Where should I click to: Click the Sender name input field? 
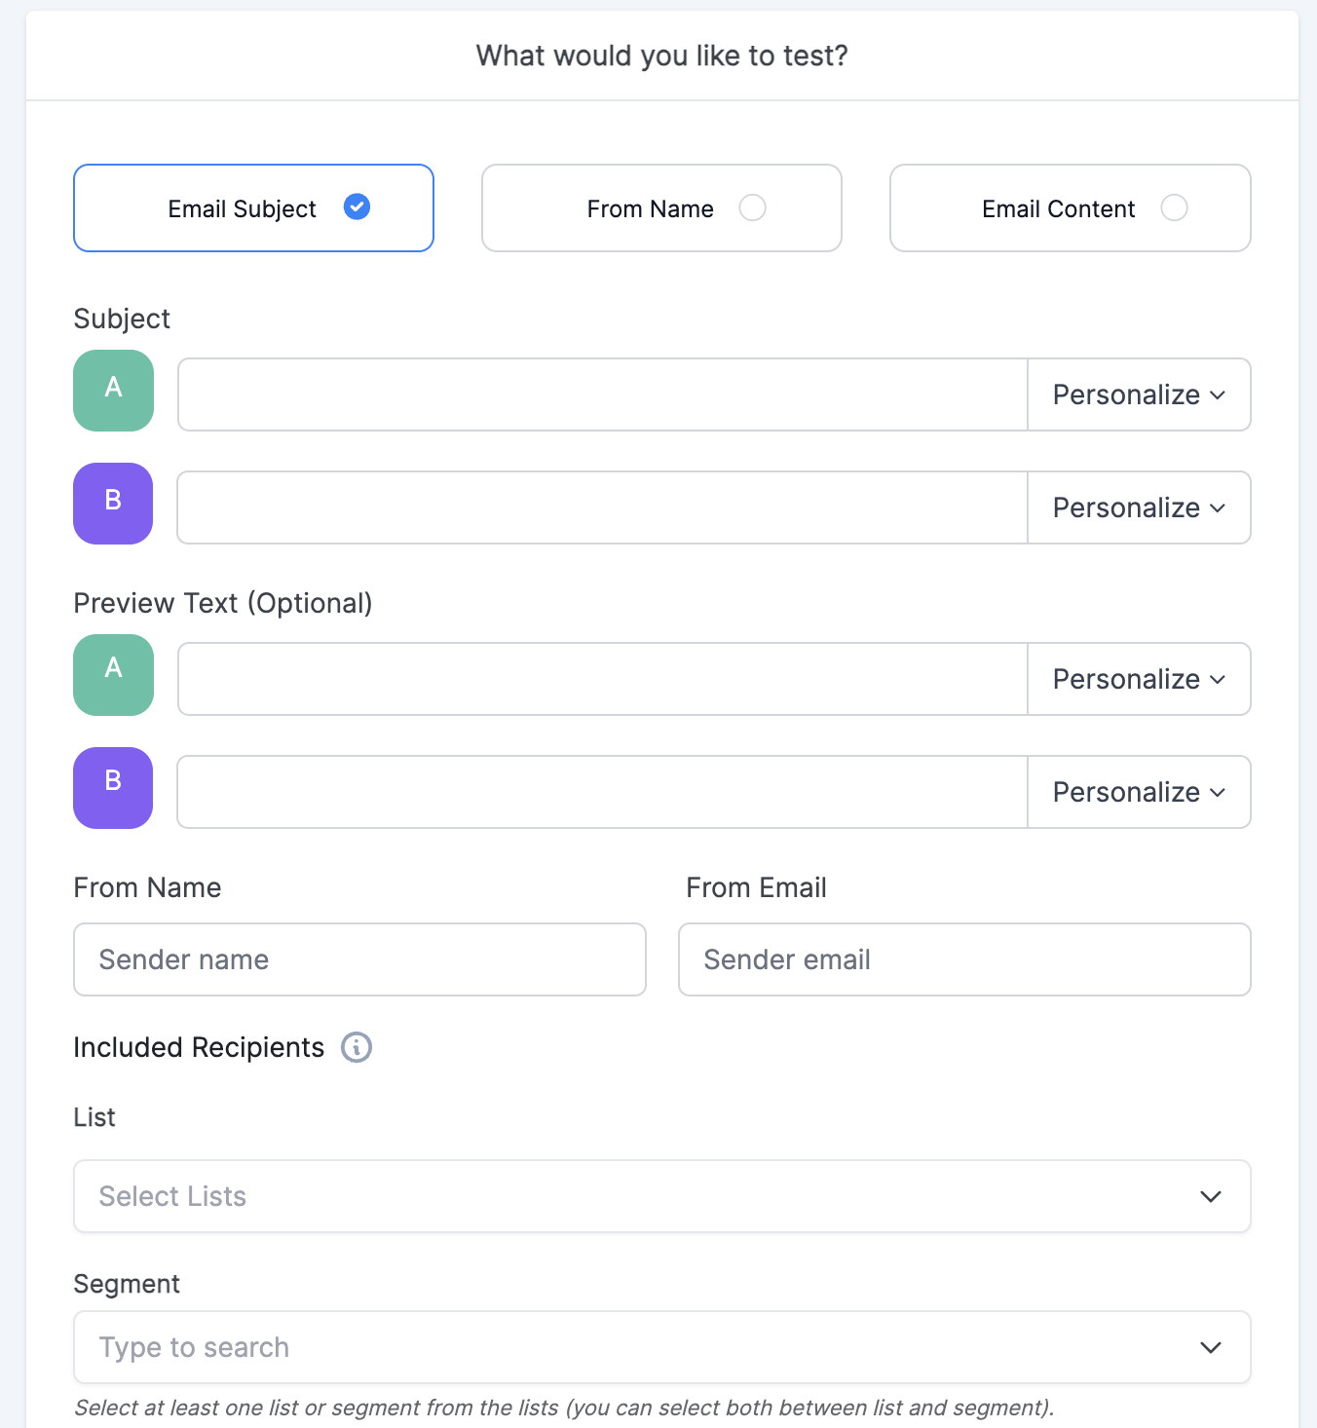click(359, 959)
